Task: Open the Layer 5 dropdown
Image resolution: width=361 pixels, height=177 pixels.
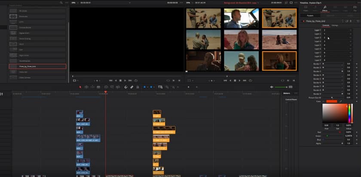Action: tap(337, 45)
